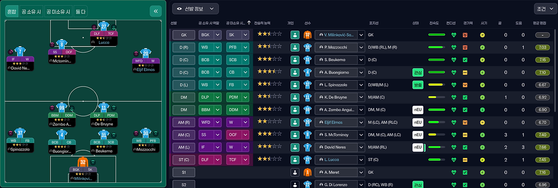This screenshot has height=188, width=558.
Task: Open the TCF role dropdown in the ST (C) row
Action: [238, 160]
